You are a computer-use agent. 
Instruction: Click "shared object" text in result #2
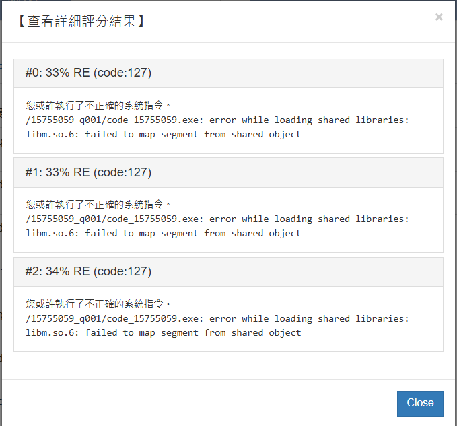pyautogui.click(x=267, y=332)
